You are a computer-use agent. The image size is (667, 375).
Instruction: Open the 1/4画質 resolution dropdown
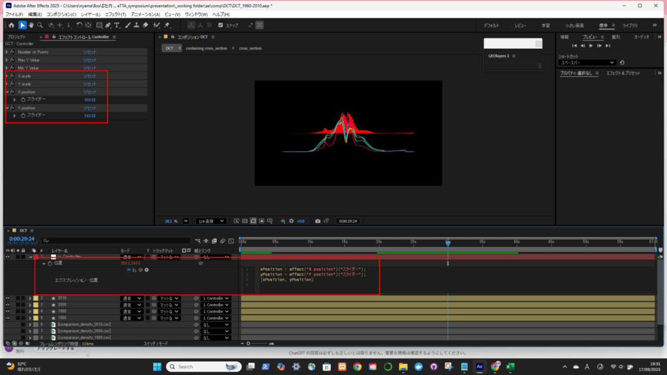(x=212, y=221)
